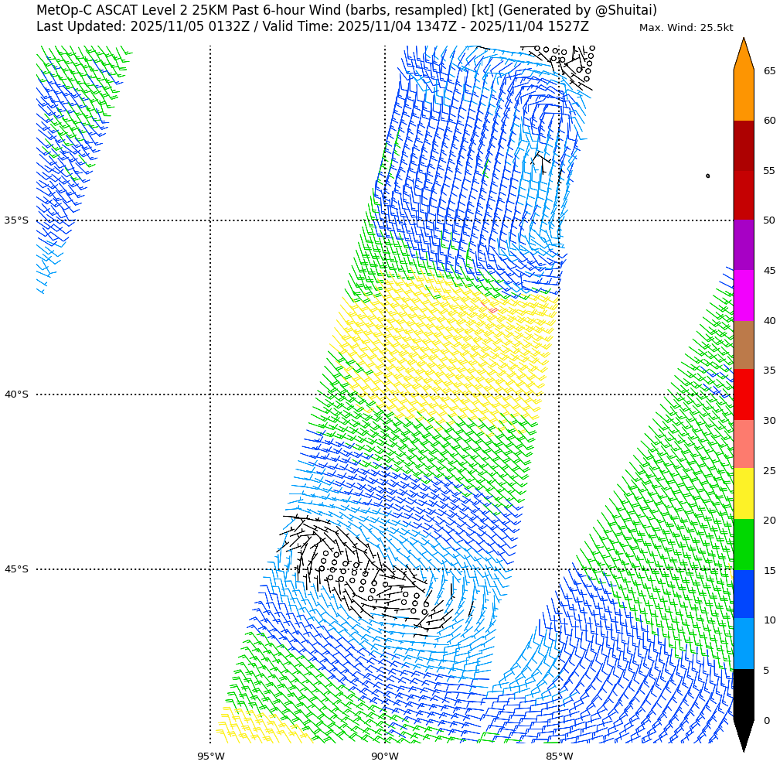Select the 90°W longitude axis label
Viewport: 780px width, 765px height.
pyautogui.click(x=385, y=756)
